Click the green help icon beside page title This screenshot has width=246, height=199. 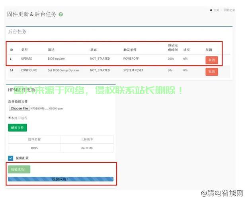61,14
